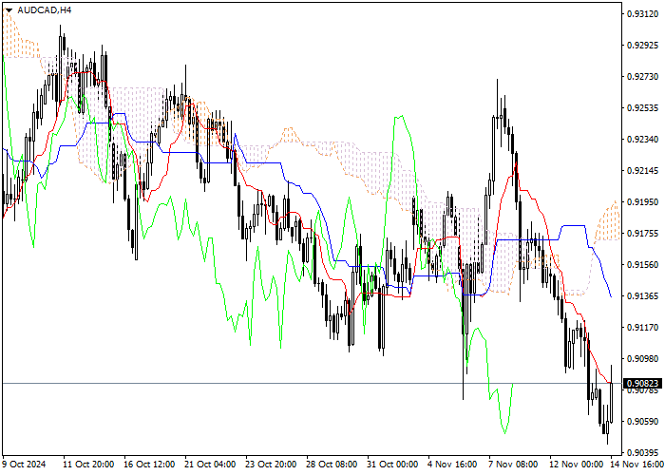The image size is (665, 475).
Task: Click the 12 Nov 00:00 time label
Action: [576, 465]
